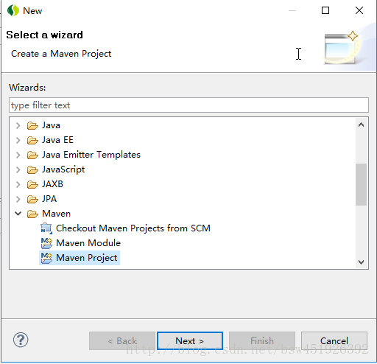This screenshot has width=377, height=364.
Task: Click the Cancel button
Action: coord(334,341)
